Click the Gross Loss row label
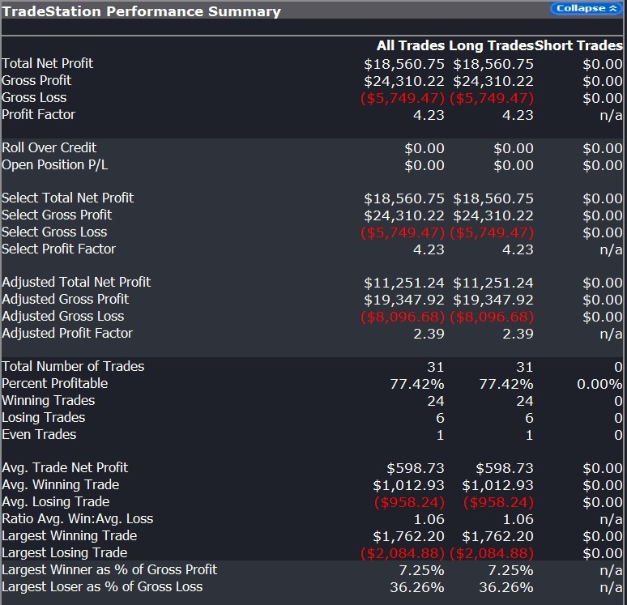Screen dimensions: 627x605 click(x=34, y=97)
